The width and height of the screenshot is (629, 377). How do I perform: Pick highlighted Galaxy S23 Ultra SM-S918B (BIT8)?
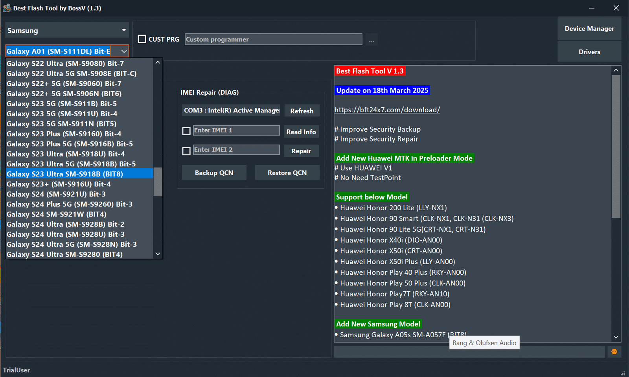click(79, 174)
